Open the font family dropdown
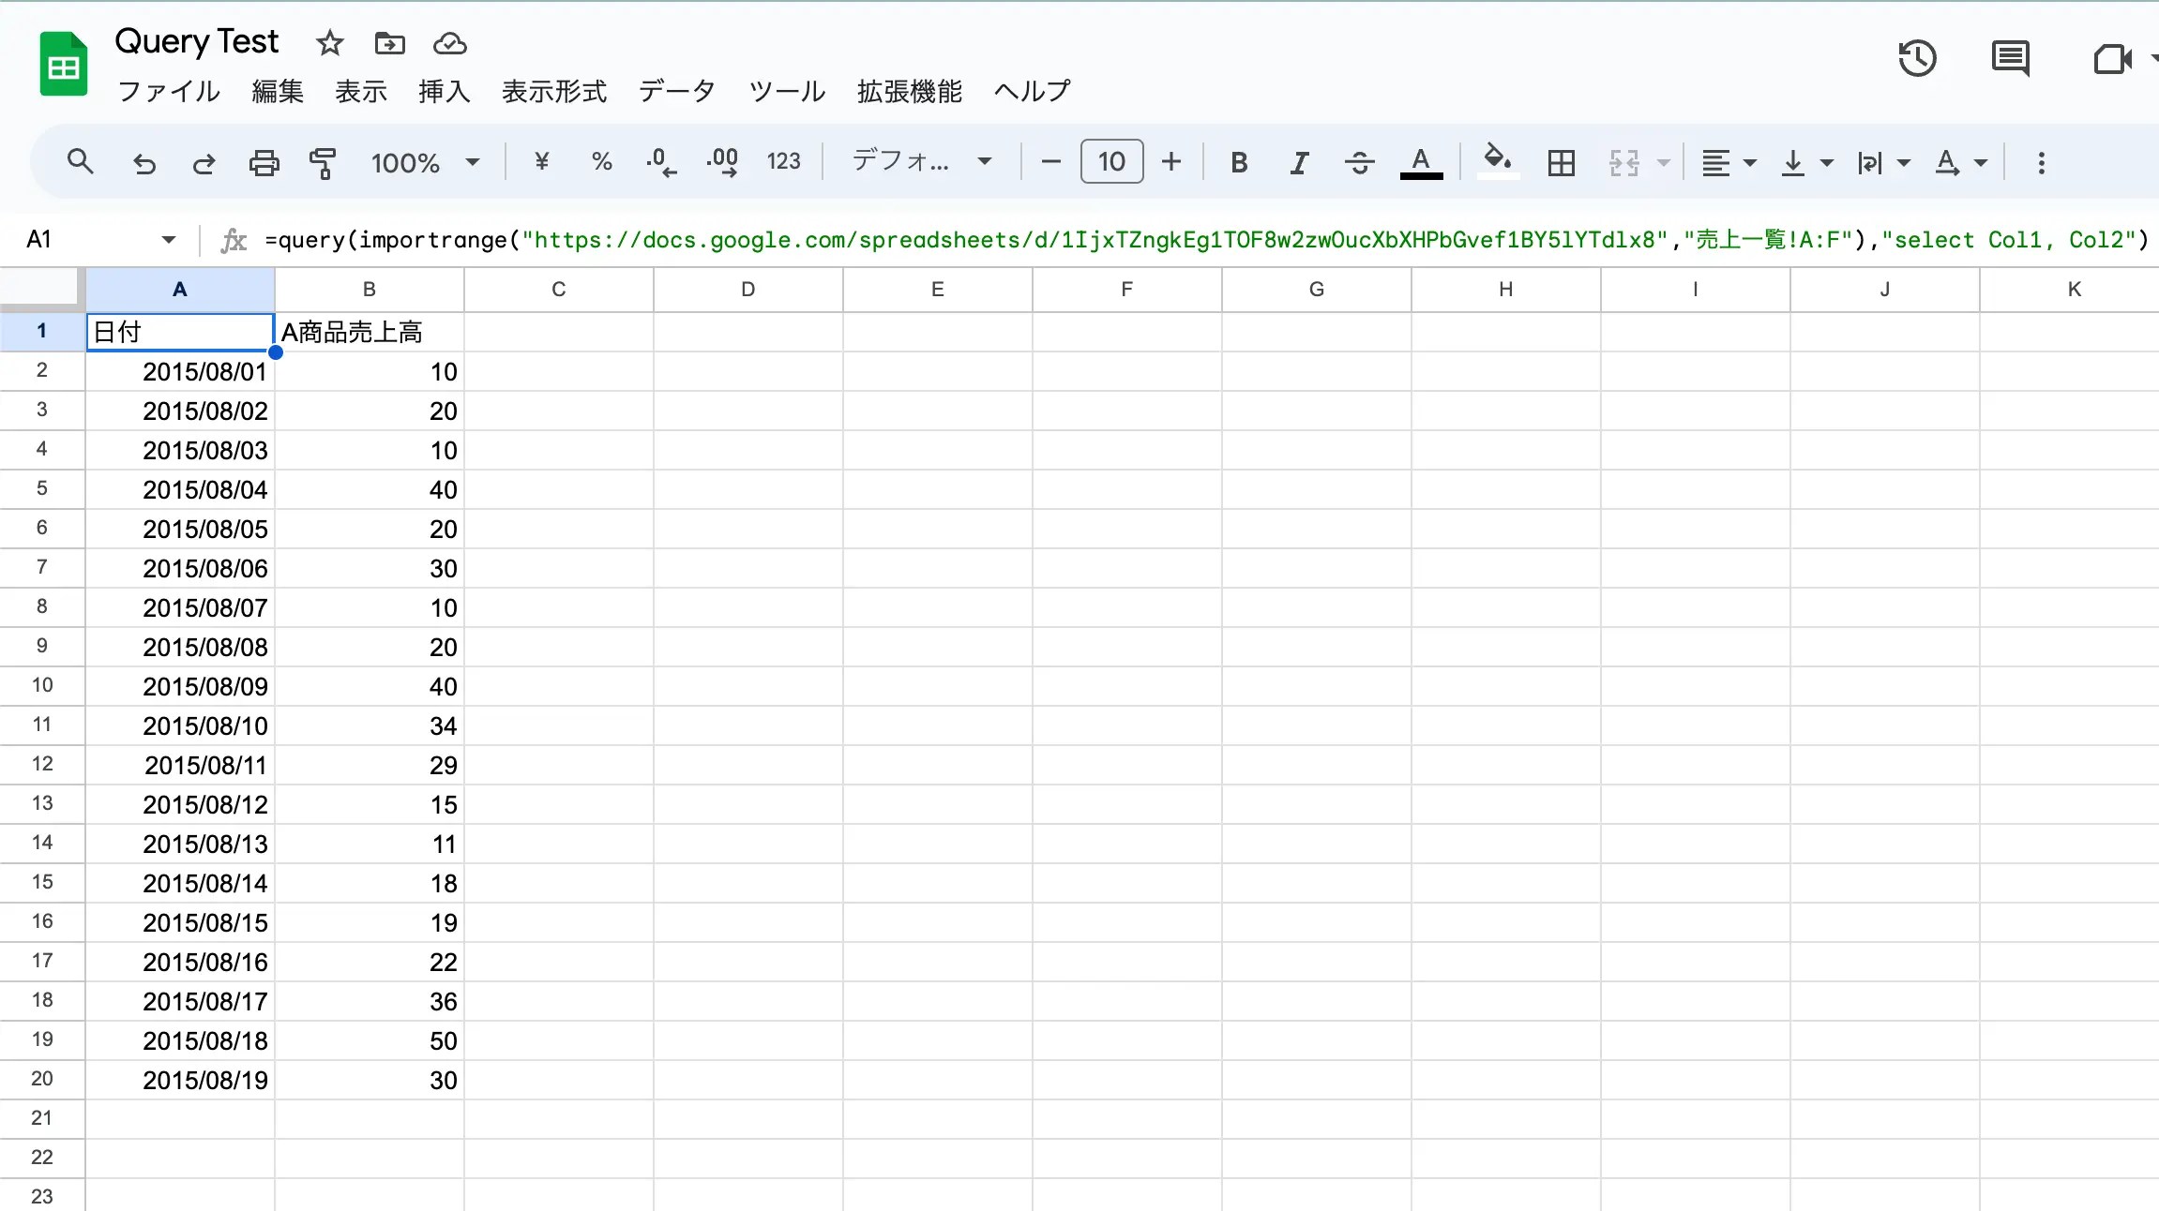Viewport: 2159px width, 1211px height. pyautogui.click(x=921, y=161)
